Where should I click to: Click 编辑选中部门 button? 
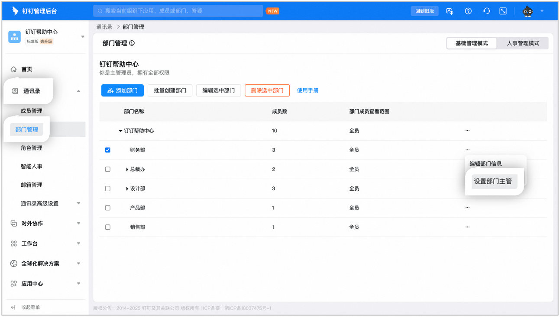coord(218,90)
